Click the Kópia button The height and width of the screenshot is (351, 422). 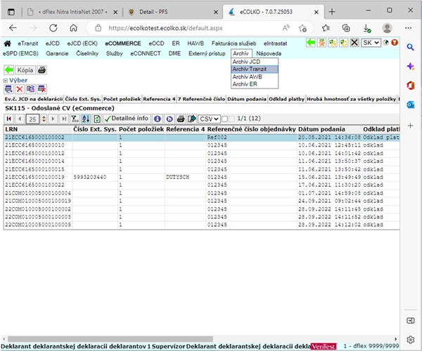click(25, 70)
